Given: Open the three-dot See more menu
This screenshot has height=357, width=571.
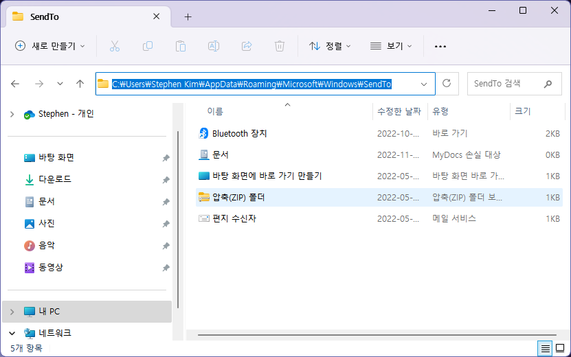Looking at the screenshot, I should point(440,46).
